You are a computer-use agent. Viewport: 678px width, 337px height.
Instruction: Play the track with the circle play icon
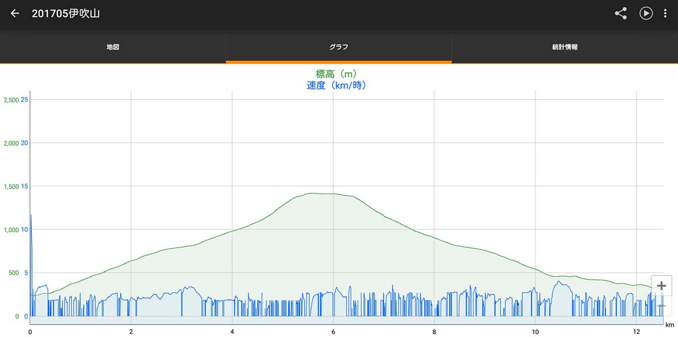[x=646, y=14]
